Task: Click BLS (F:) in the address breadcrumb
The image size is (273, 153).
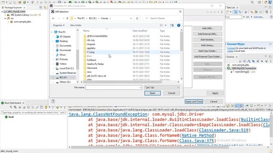Action: coord(93,18)
